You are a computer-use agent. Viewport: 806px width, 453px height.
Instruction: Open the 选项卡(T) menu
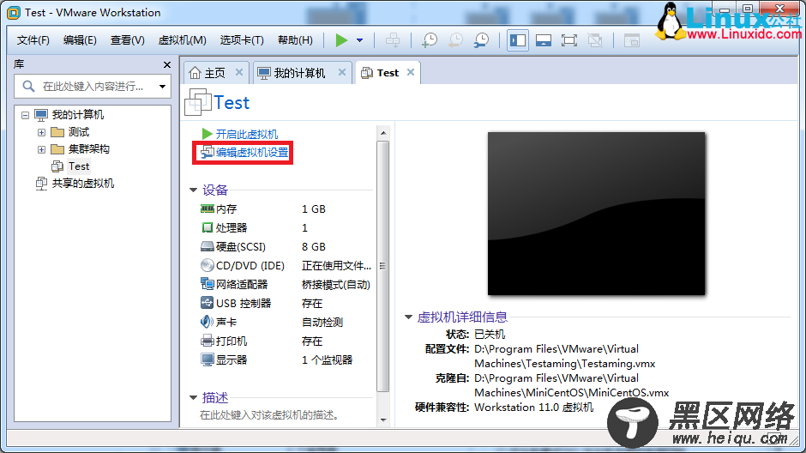[242, 40]
